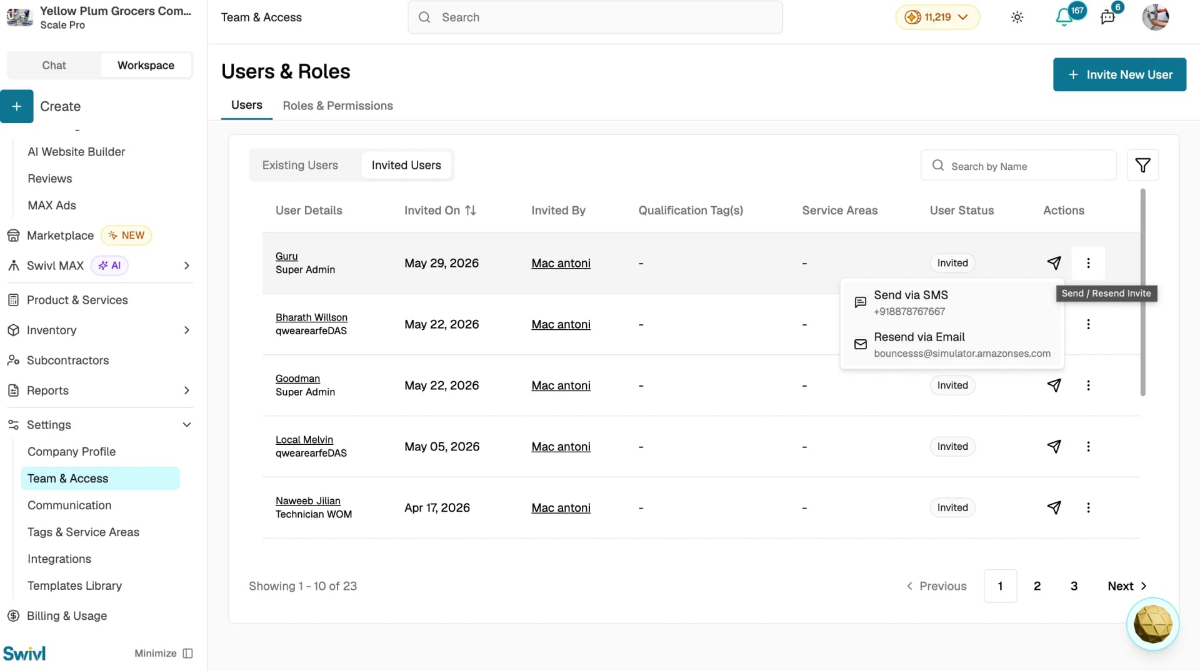1200x671 pixels.
Task: Go to Previous page
Action: [936, 586]
